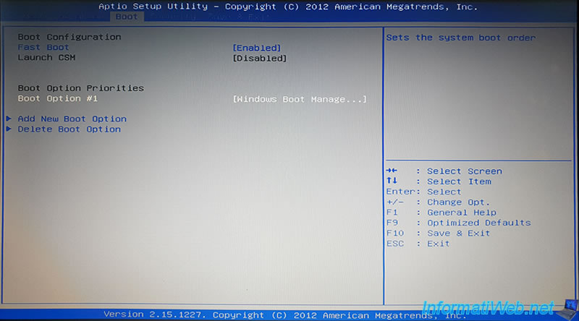The height and width of the screenshot is (321, 579).
Task: Click the +/- Change Opt. key hint
Action: 438,202
